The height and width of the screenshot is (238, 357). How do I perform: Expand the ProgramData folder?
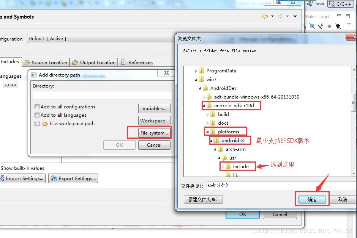tap(196, 71)
